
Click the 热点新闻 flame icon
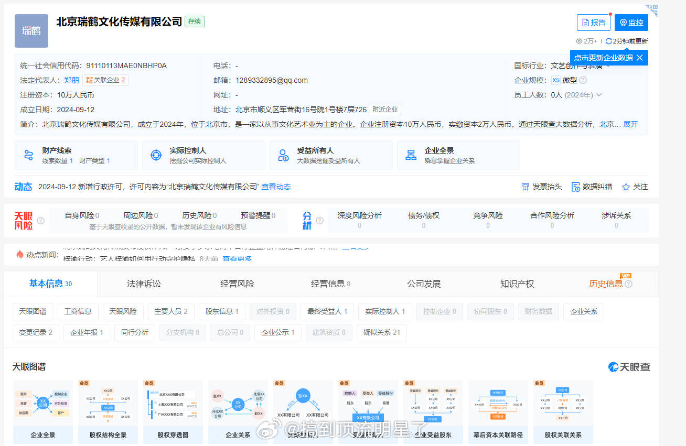(20, 254)
